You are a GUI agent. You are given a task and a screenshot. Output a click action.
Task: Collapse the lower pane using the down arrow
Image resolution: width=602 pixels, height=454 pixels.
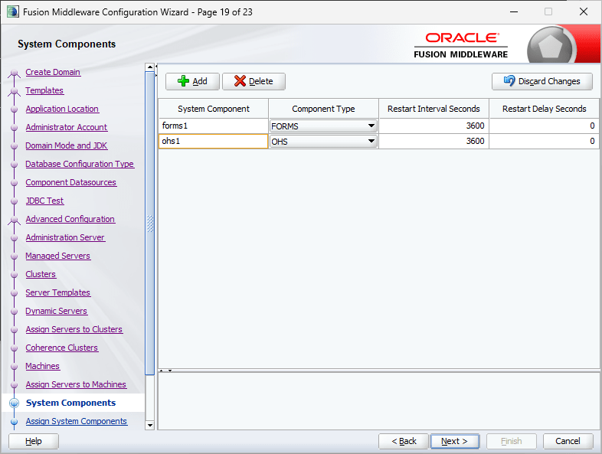(x=170, y=371)
